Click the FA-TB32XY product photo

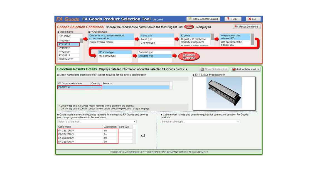click(224, 92)
